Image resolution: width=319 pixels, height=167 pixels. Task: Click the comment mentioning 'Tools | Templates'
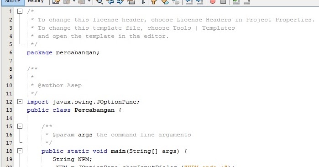click(x=133, y=28)
